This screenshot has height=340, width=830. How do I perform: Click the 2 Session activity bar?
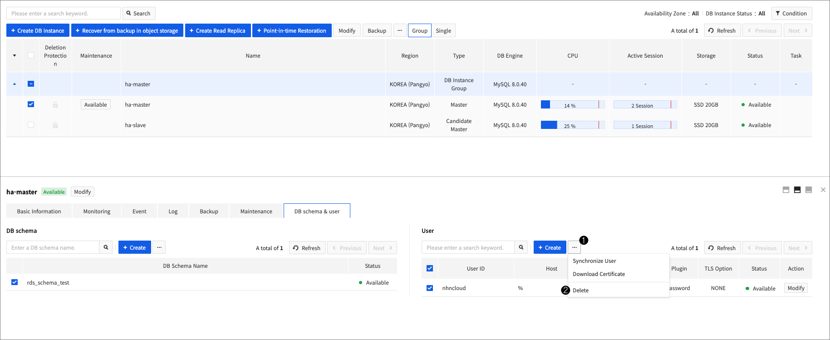click(645, 105)
